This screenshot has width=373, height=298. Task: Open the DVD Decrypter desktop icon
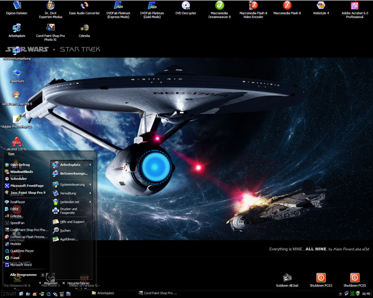point(186,6)
